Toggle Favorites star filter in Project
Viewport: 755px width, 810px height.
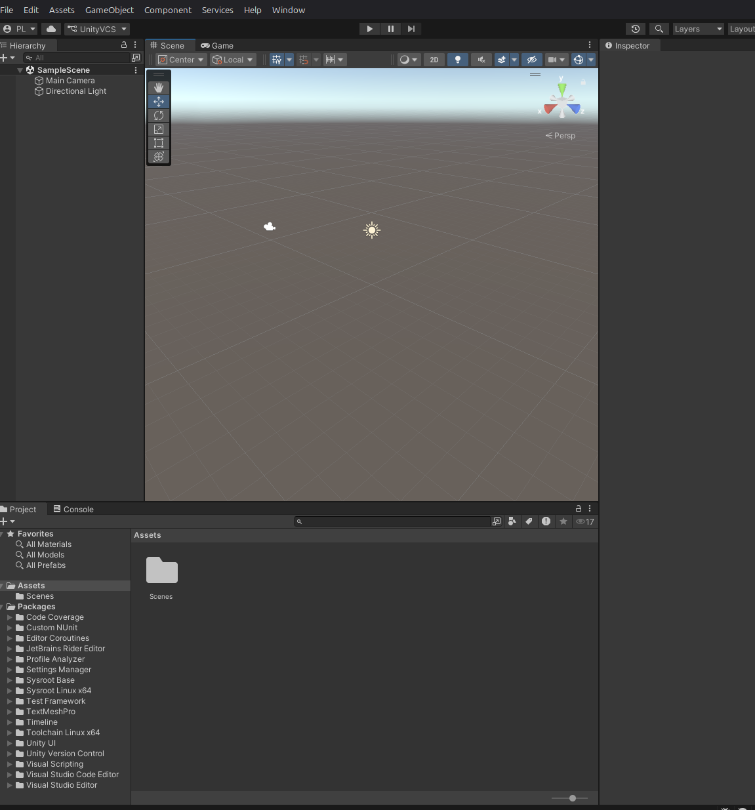(x=563, y=521)
